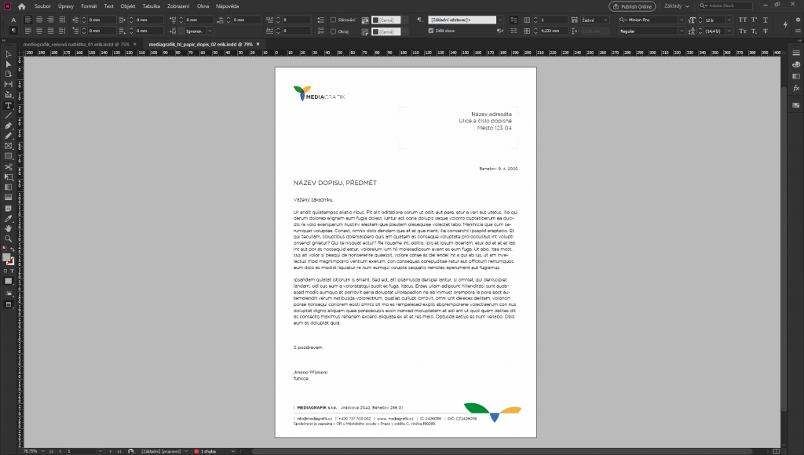Click the Adobe Stock search field

(725, 6)
